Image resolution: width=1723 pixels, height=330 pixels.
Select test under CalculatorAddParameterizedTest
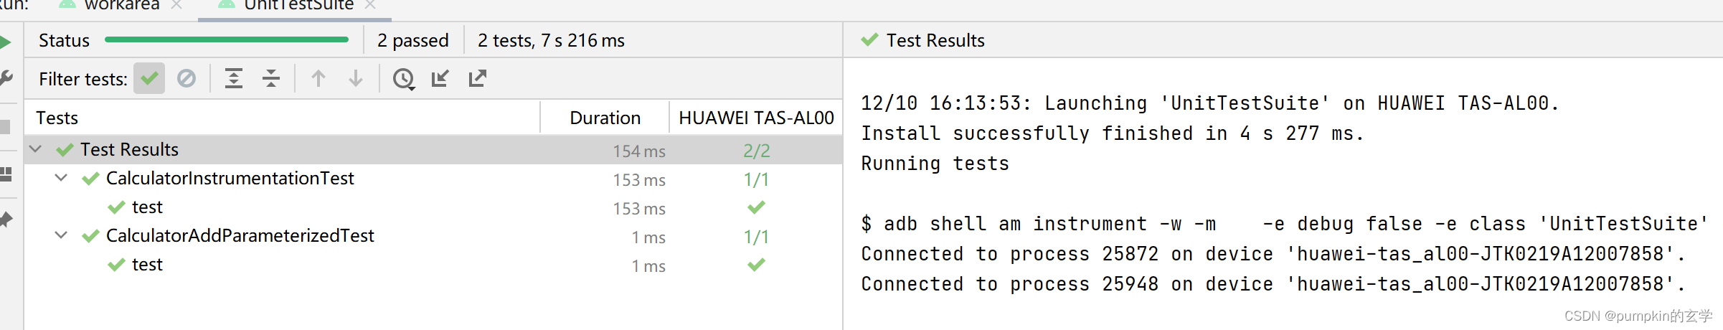point(147,265)
